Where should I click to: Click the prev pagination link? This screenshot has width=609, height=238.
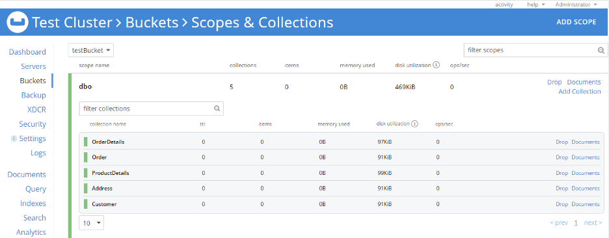pos(559,223)
